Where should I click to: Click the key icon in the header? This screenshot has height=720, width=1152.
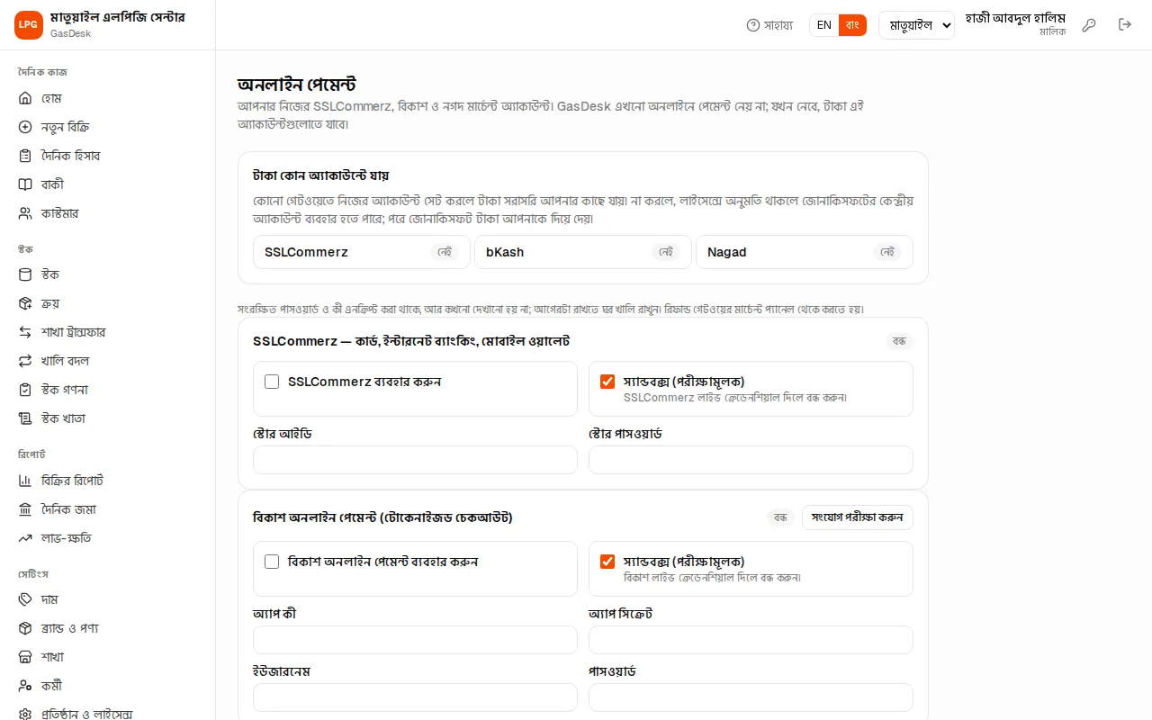click(1089, 25)
